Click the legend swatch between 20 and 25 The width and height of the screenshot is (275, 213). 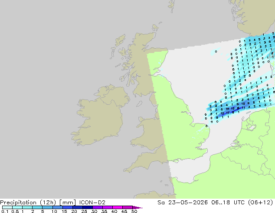click(78, 207)
